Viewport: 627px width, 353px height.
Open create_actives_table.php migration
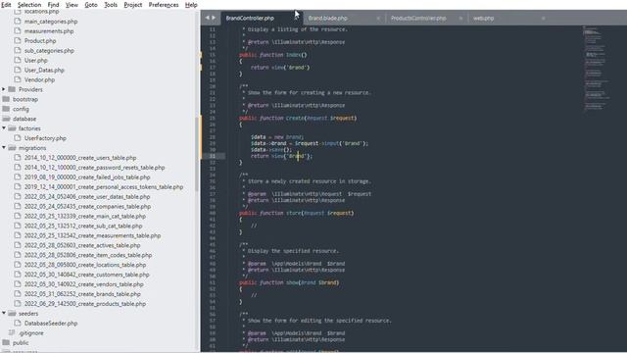pyautogui.click(x=82, y=245)
